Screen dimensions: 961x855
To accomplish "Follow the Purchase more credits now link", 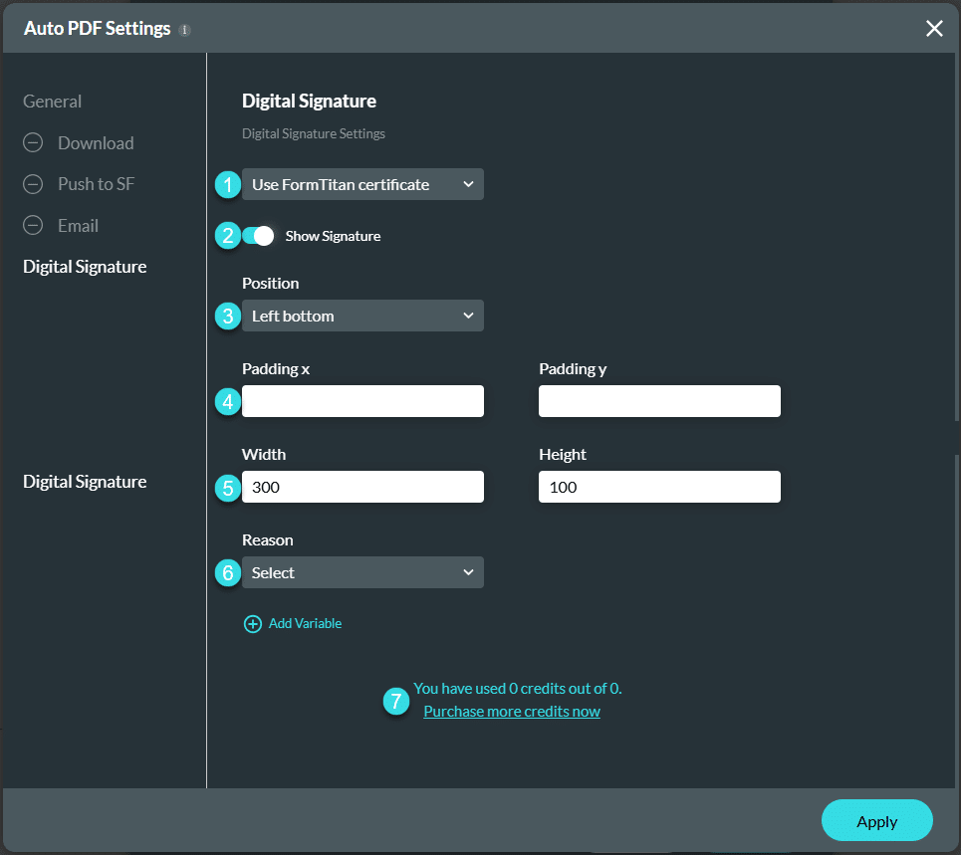I will click(511, 711).
